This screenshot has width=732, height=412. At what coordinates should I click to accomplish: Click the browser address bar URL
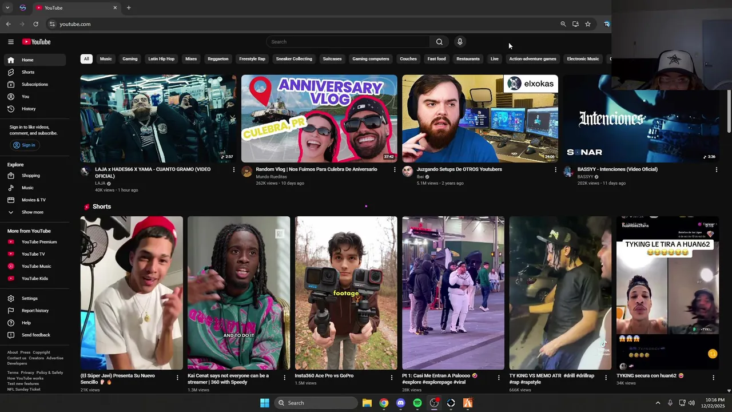click(x=75, y=24)
